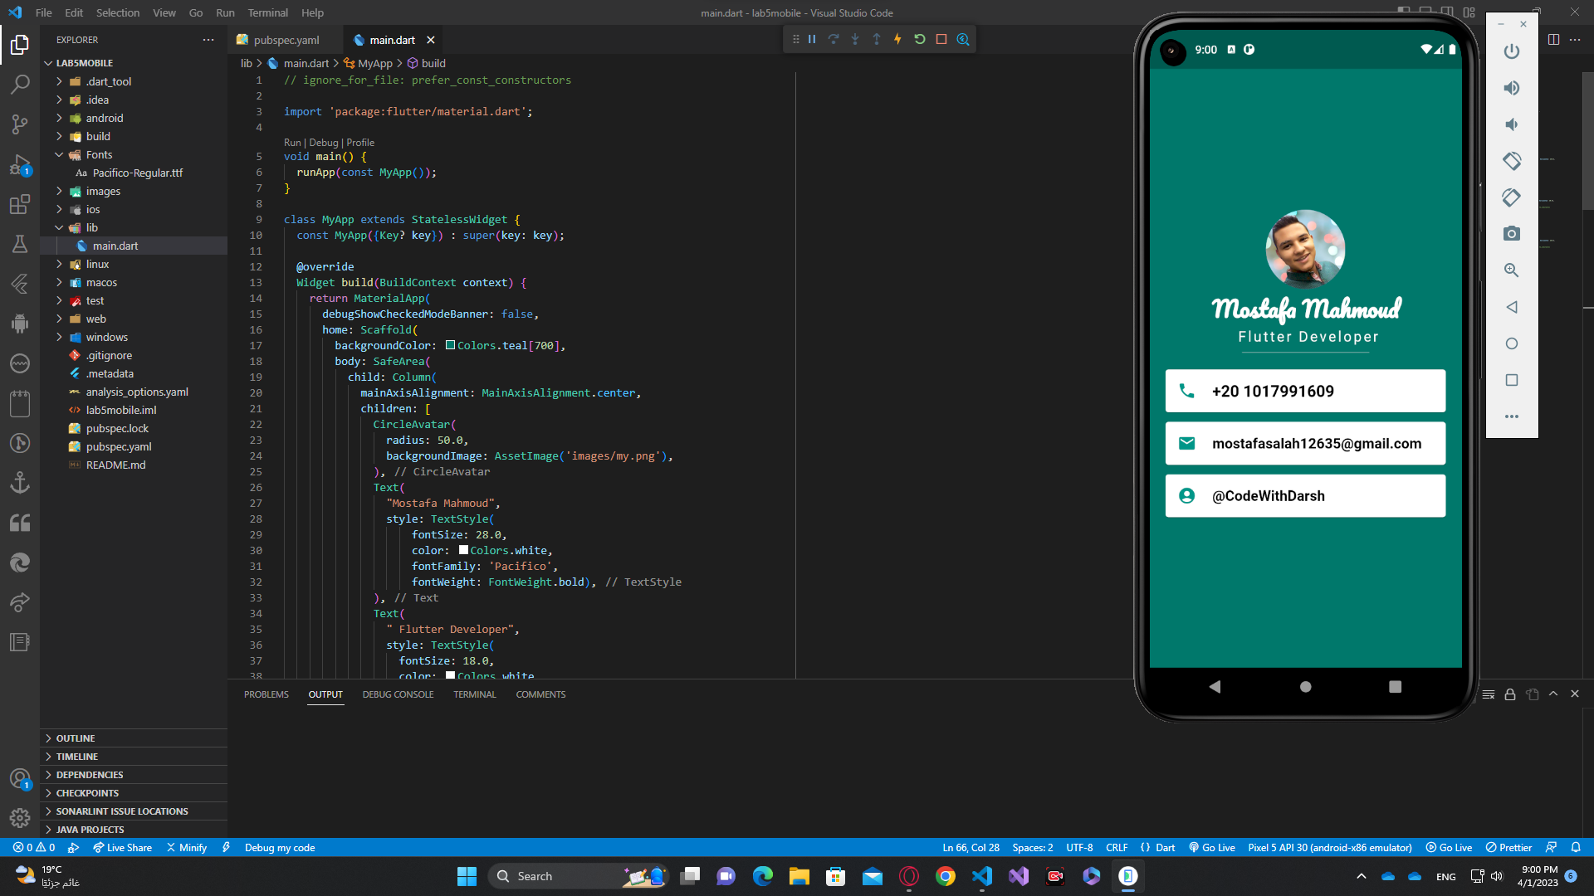Expand the android folder
1594x896 pixels.
[x=59, y=118]
